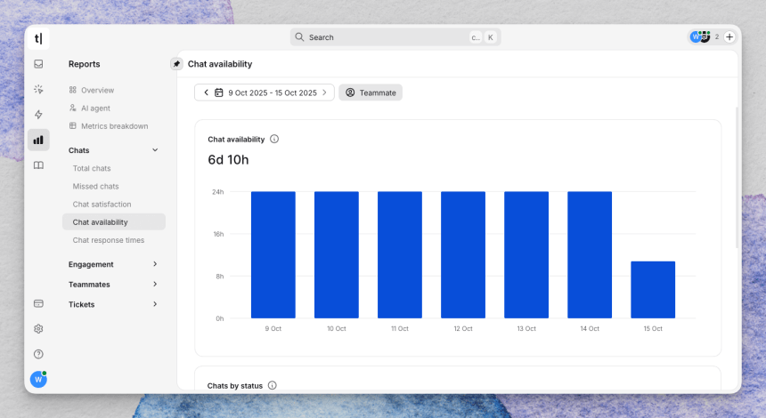Click the info icon next to Chat availability
The width and height of the screenshot is (766, 418).
tap(274, 139)
